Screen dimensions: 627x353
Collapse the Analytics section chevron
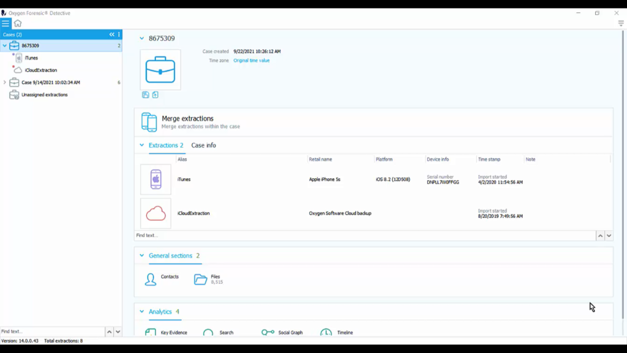click(141, 311)
